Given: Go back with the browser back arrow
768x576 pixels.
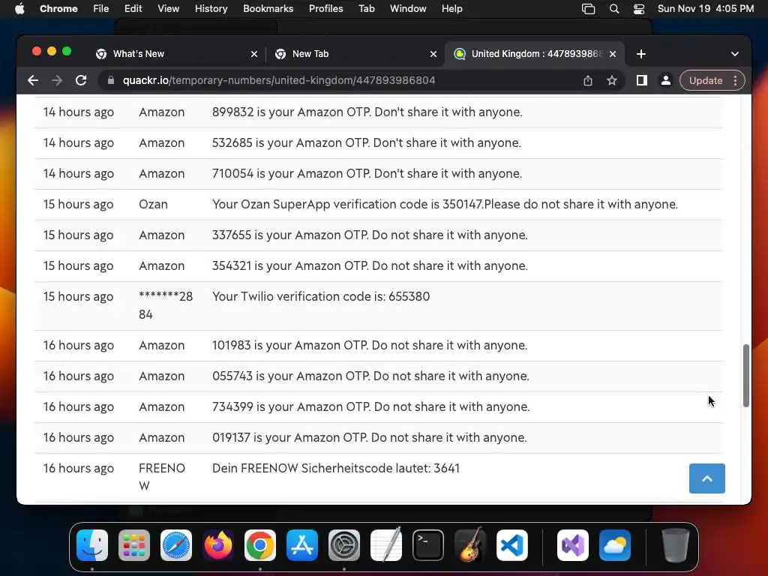Looking at the screenshot, I should [33, 80].
